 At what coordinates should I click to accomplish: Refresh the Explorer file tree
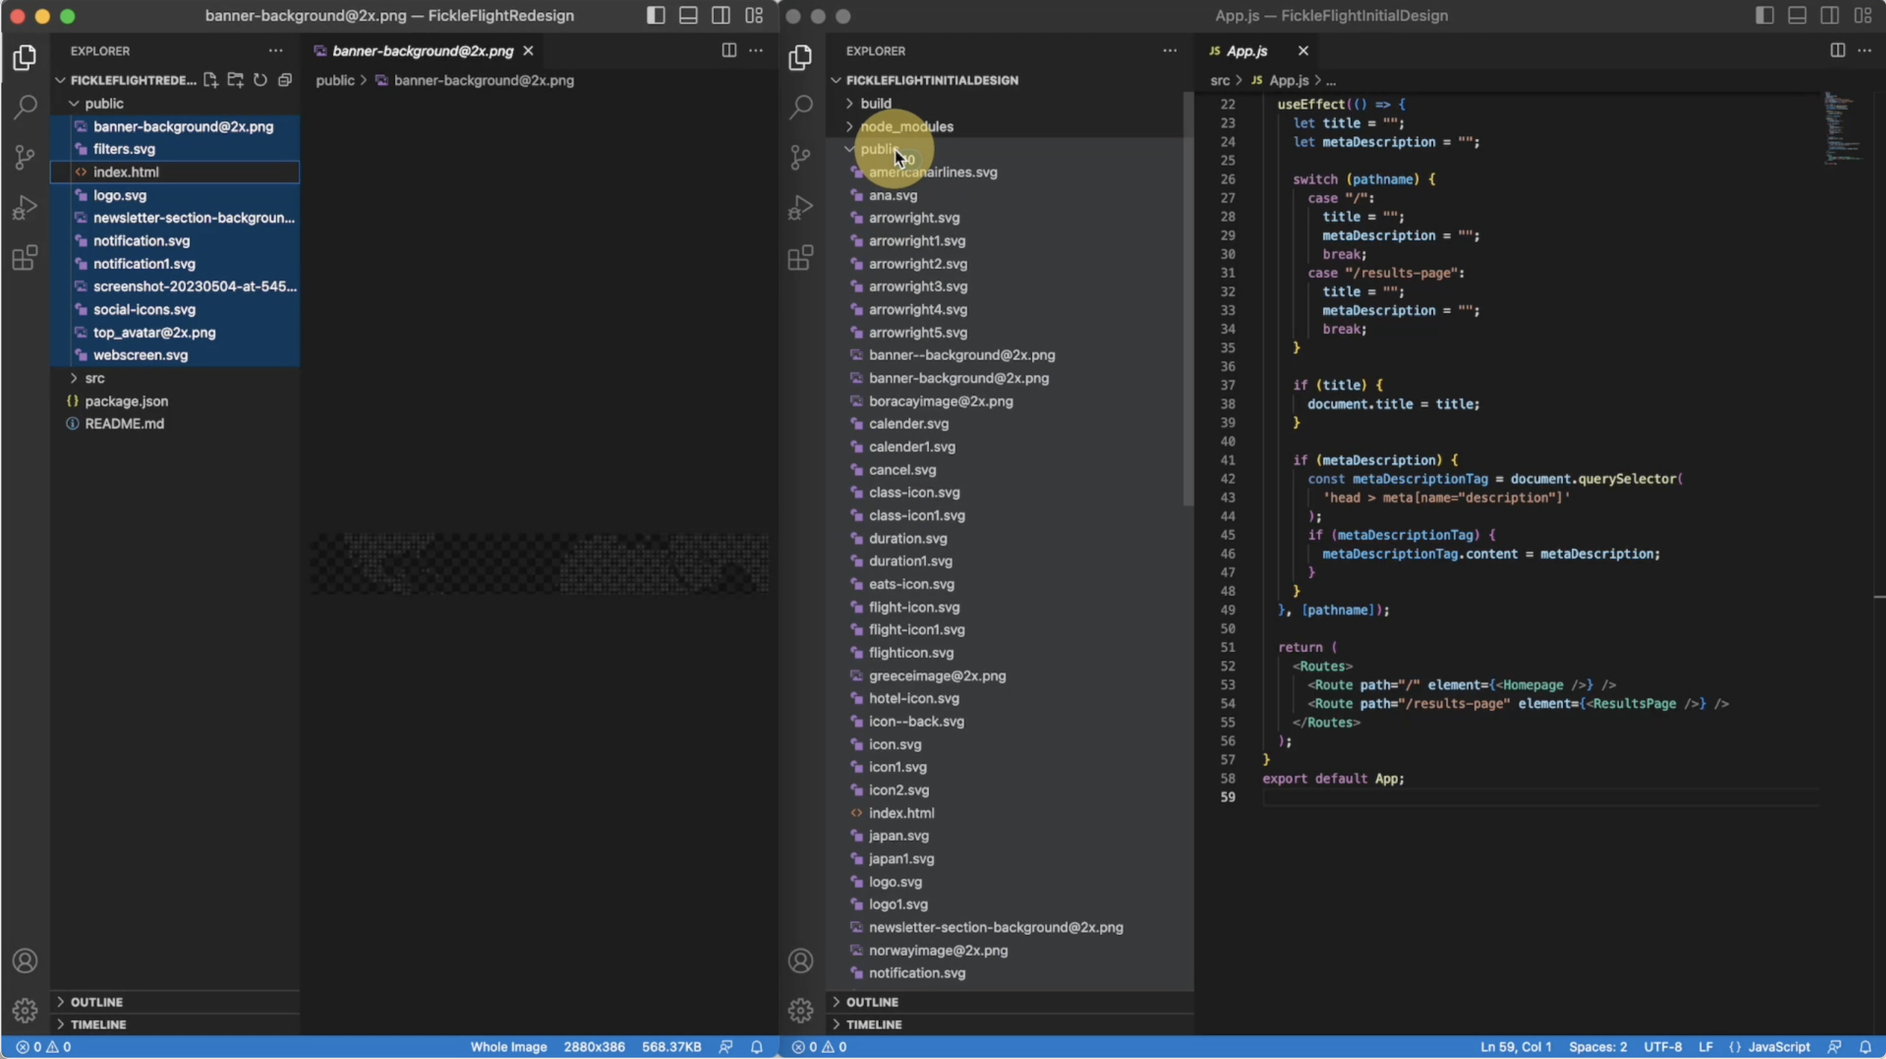(260, 81)
